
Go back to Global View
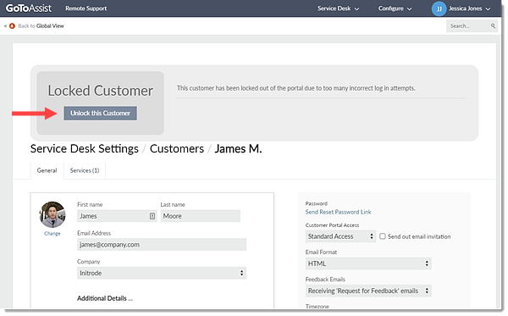point(41,26)
